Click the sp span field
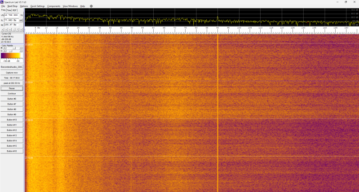The width and height of the screenshot is (359, 192). (x=11, y=25)
